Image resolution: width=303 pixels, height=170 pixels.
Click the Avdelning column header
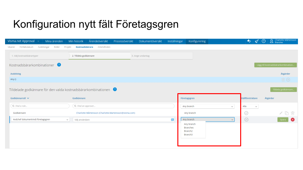coord(16,74)
